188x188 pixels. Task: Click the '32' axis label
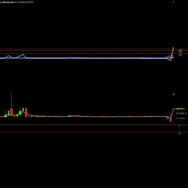pyautogui.click(x=180, y=55)
